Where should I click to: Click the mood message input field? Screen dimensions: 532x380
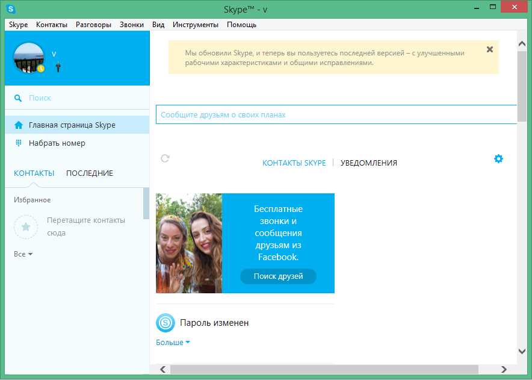coord(336,114)
